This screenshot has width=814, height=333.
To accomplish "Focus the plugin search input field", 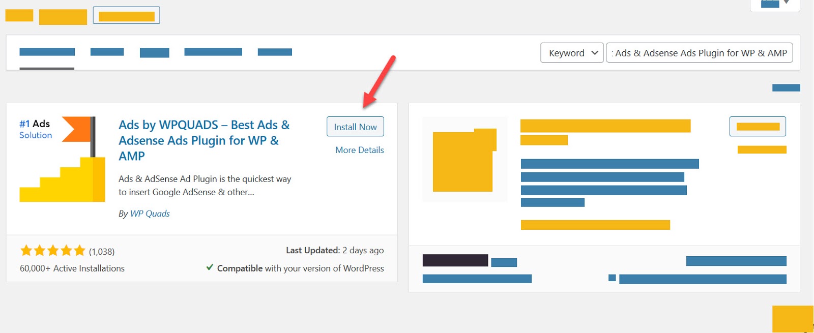I will tap(700, 53).
